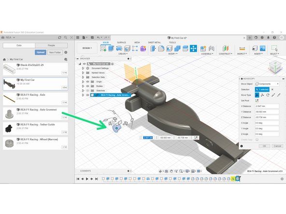This screenshot has width=286, height=214.
Task: Open REA F1 Racing - Tether Guide thumbnail
Action: click(x=9, y=128)
